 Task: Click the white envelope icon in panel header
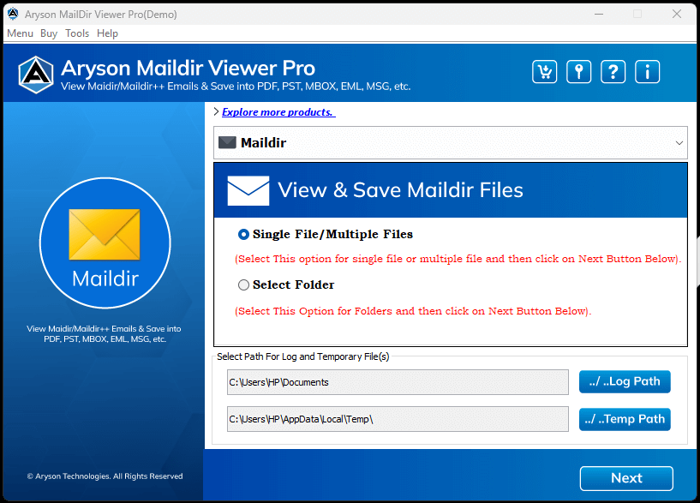248,190
